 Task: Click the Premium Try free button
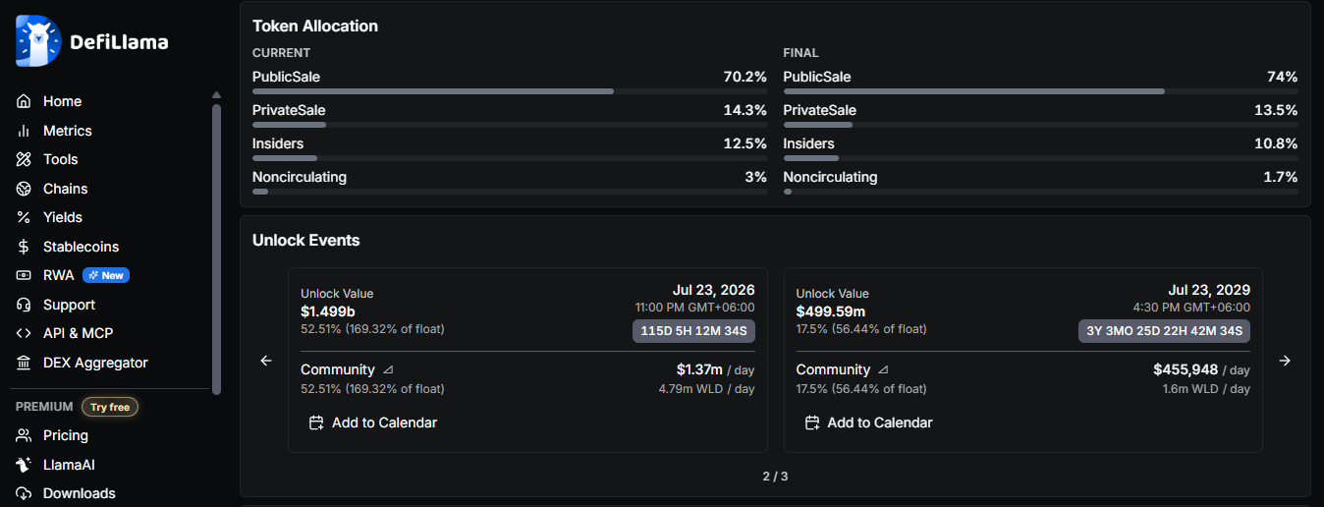point(110,407)
